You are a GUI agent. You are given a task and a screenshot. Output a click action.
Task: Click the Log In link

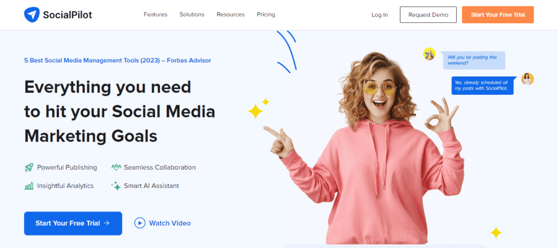(380, 15)
